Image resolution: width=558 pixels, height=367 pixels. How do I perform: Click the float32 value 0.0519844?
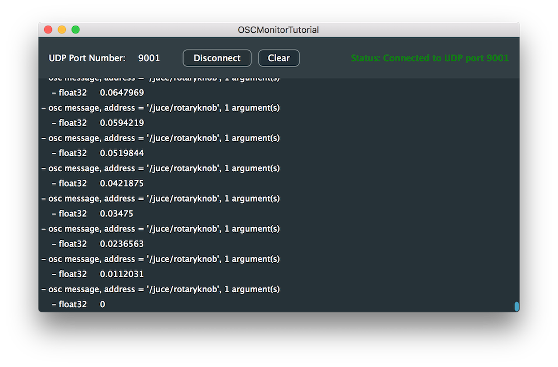tap(122, 153)
